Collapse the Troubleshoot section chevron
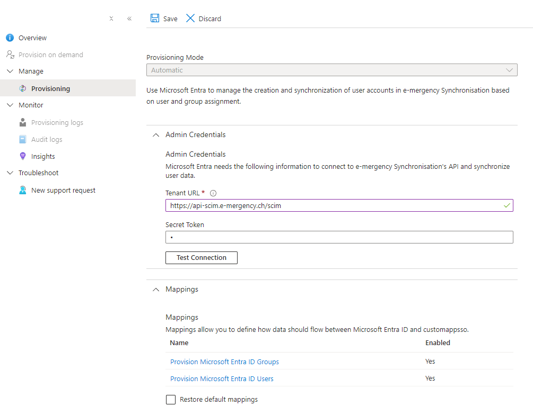This screenshot has height=415, width=533. [x=10, y=173]
